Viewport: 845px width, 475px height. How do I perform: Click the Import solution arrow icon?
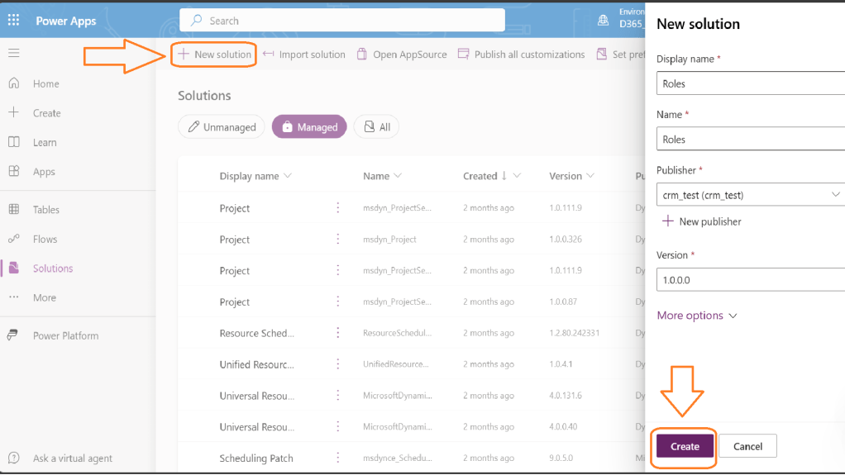point(269,54)
